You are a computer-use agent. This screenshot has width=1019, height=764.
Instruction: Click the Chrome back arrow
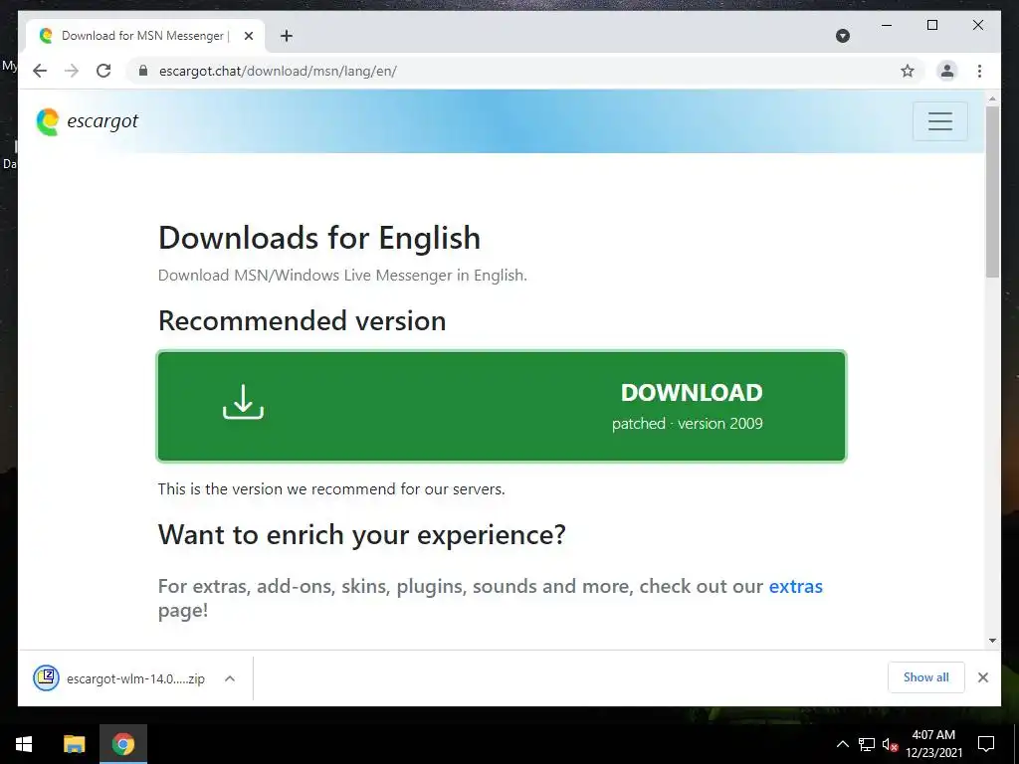pyautogui.click(x=40, y=71)
